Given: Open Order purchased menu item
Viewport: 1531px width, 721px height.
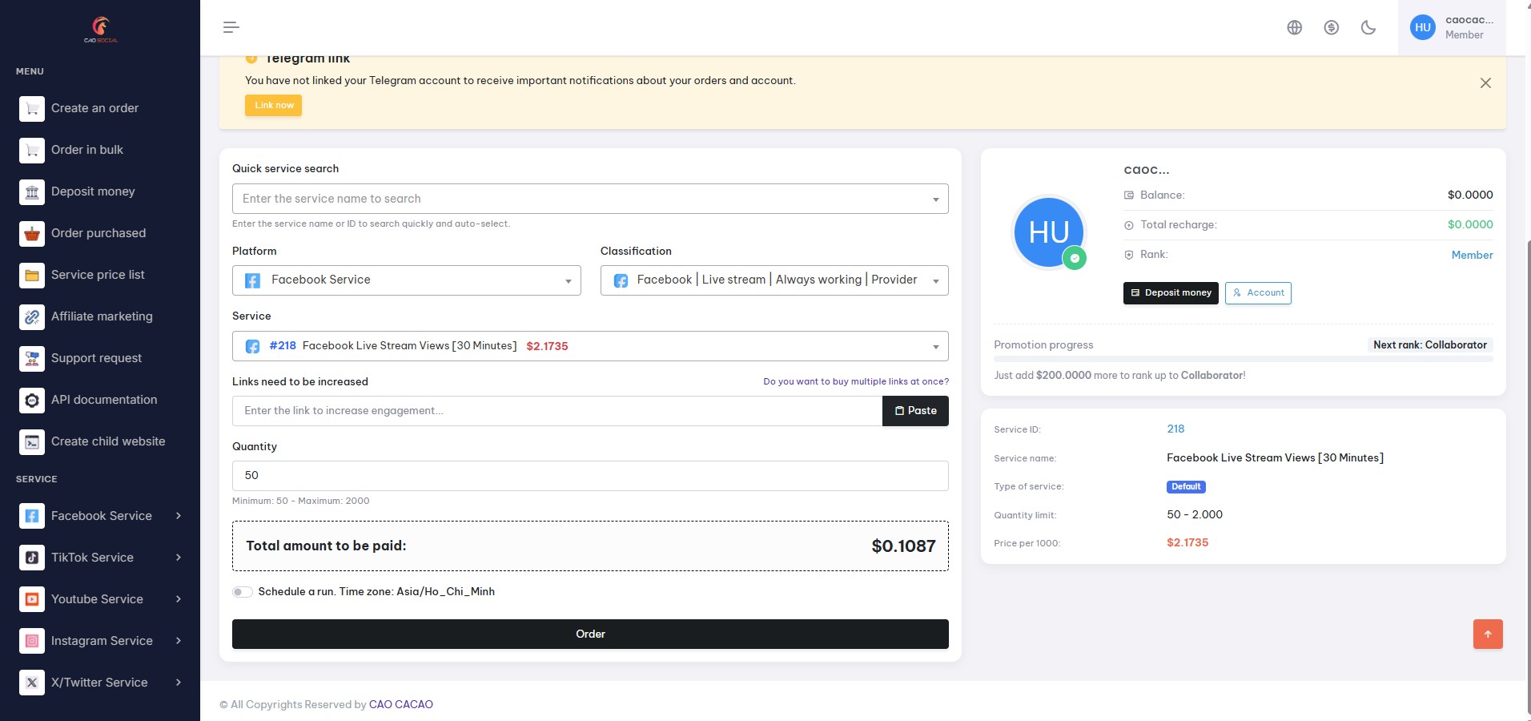Looking at the screenshot, I should [x=100, y=233].
